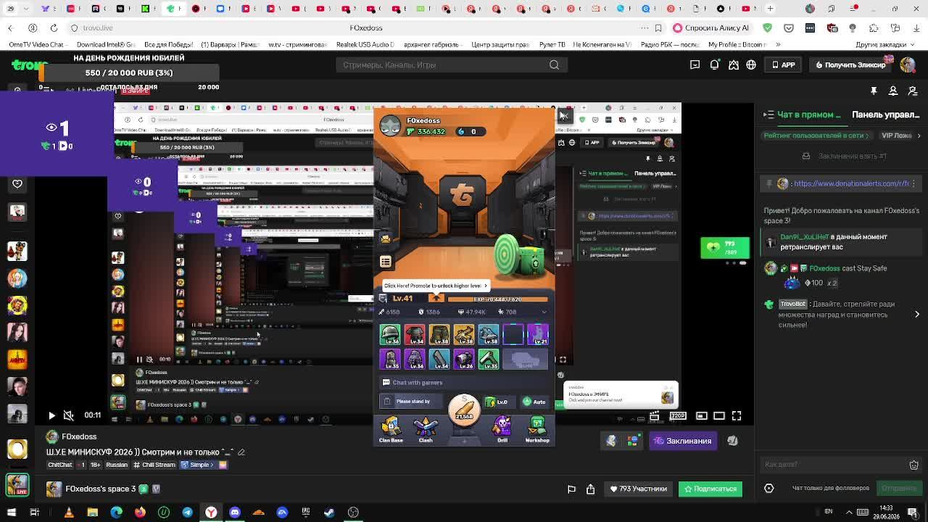Collapse the chat panel arrow icon
928x522 pixels.
coord(768,115)
